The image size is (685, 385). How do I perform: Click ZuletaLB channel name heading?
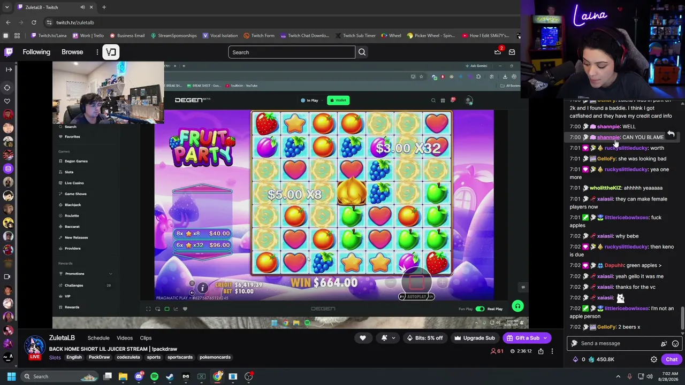tap(62, 338)
